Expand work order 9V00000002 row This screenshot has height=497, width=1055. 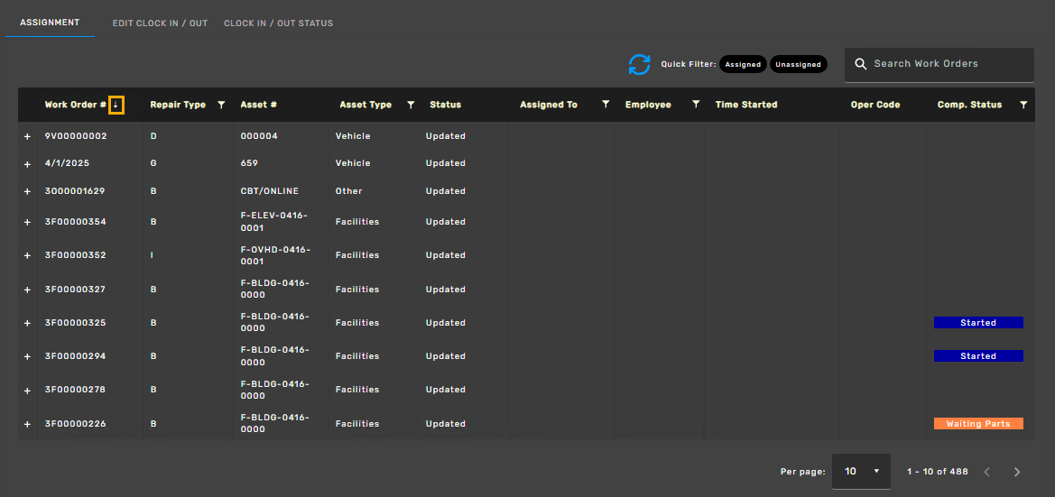[x=27, y=136]
